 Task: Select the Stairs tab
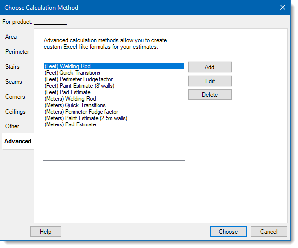(12, 67)
